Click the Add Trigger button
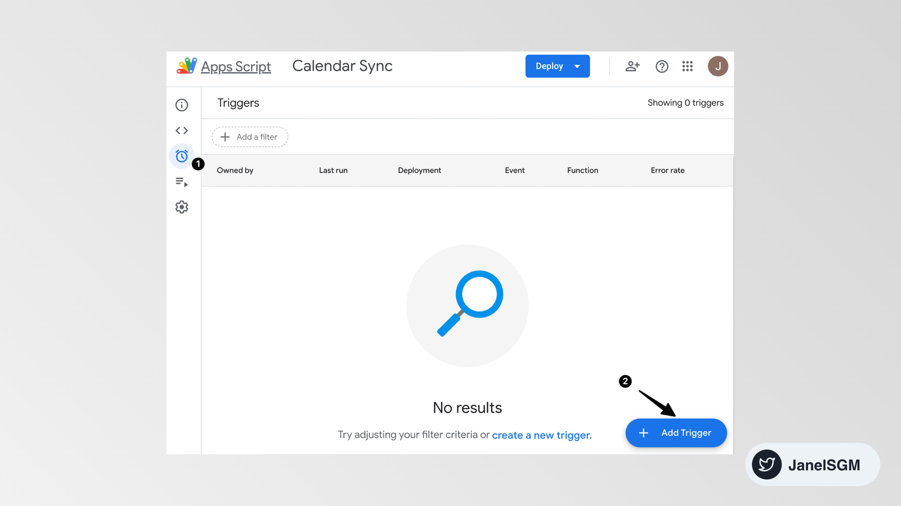The width and height of the screenshot is (901, 506). point(676,433)
